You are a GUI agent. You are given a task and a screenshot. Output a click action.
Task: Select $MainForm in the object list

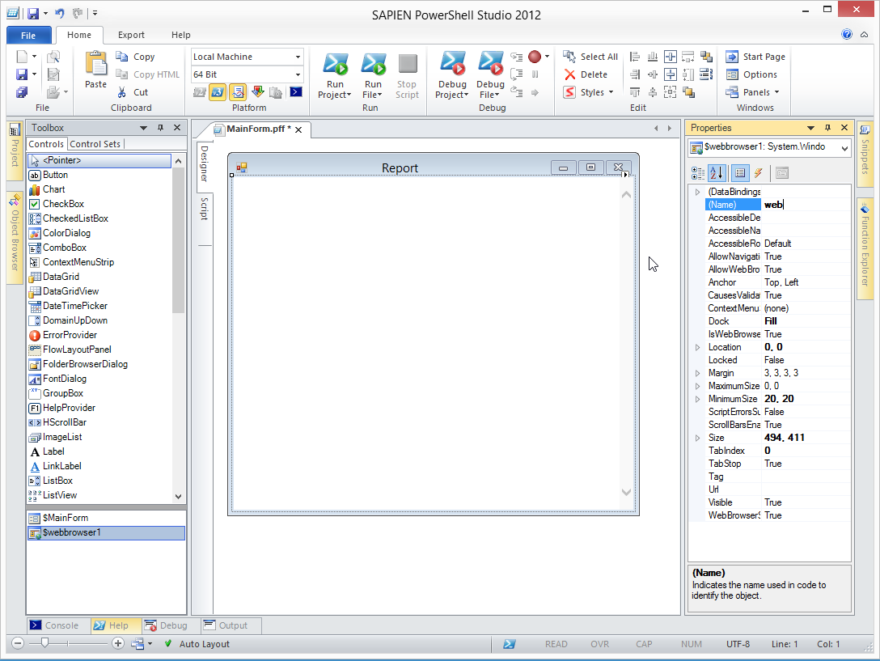tap(66, 518)
